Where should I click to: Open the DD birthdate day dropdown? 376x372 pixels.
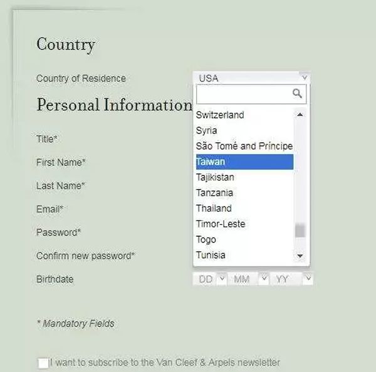[209, 279]
